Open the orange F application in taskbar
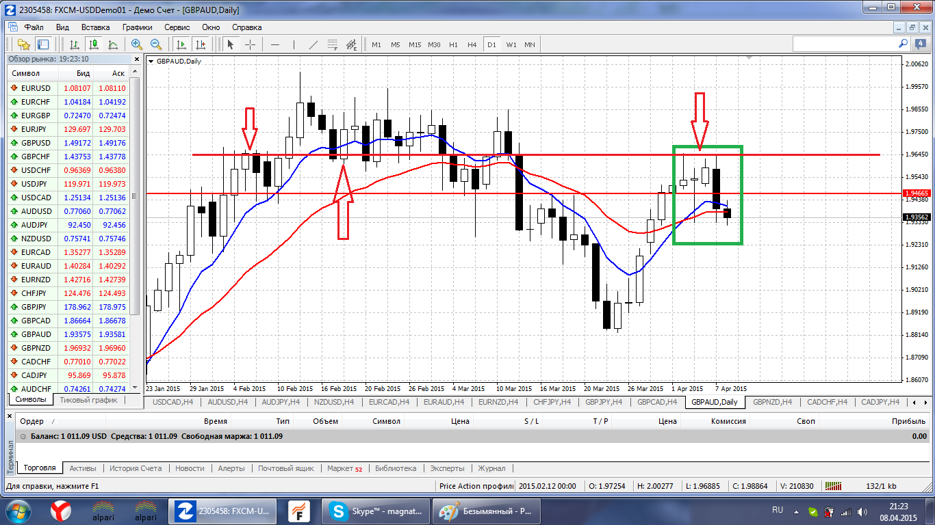Viewport: 935px width, 525px height. click(x=298, y=511)
